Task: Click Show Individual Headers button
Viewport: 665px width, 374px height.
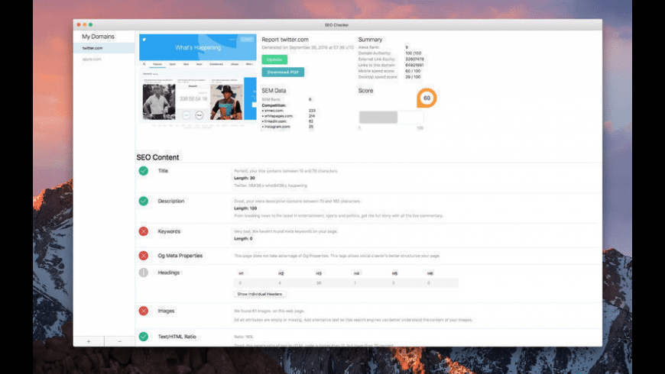Action: pyautogui.click(x=260, y=294)
